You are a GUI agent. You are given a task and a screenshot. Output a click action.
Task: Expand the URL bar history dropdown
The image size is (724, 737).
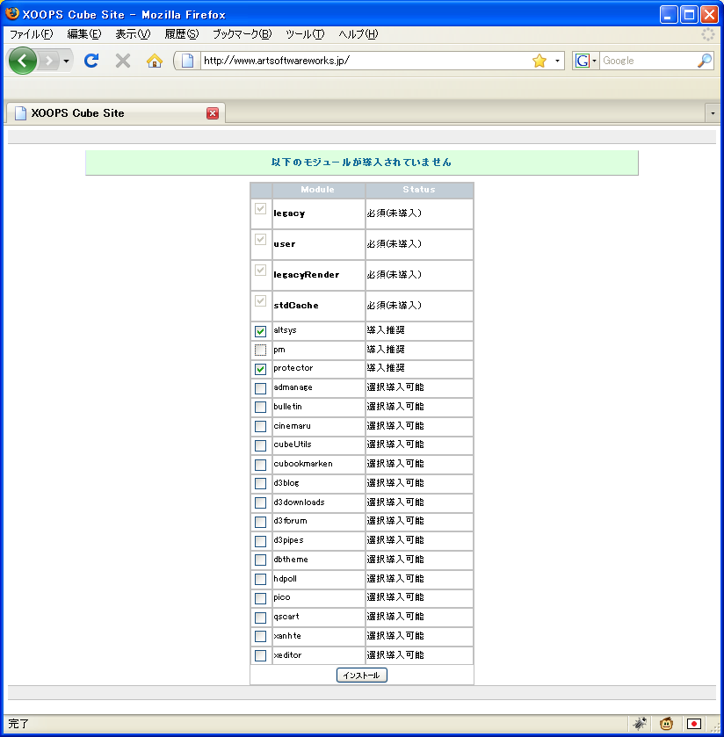pyautogui.click(x=557, y=61)
